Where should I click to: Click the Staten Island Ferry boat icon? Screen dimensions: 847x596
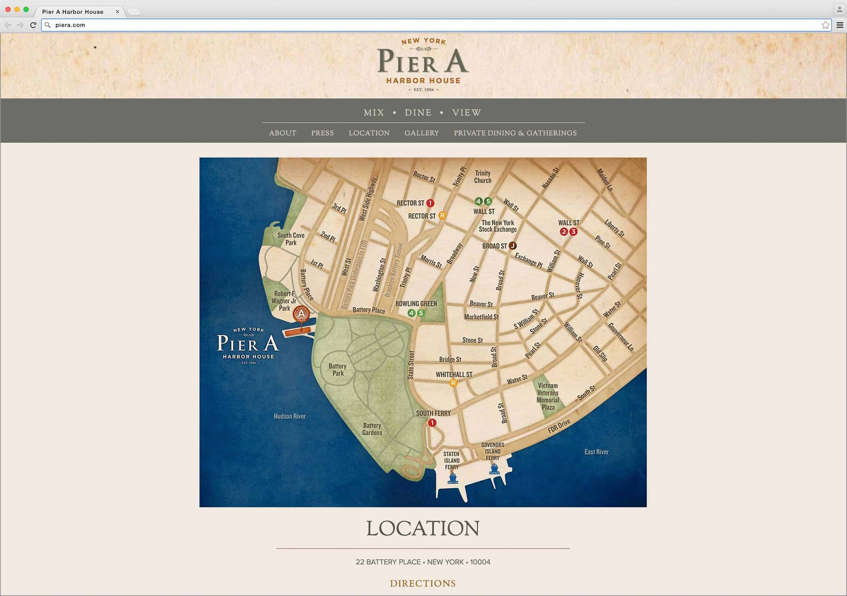coord(453,479)
